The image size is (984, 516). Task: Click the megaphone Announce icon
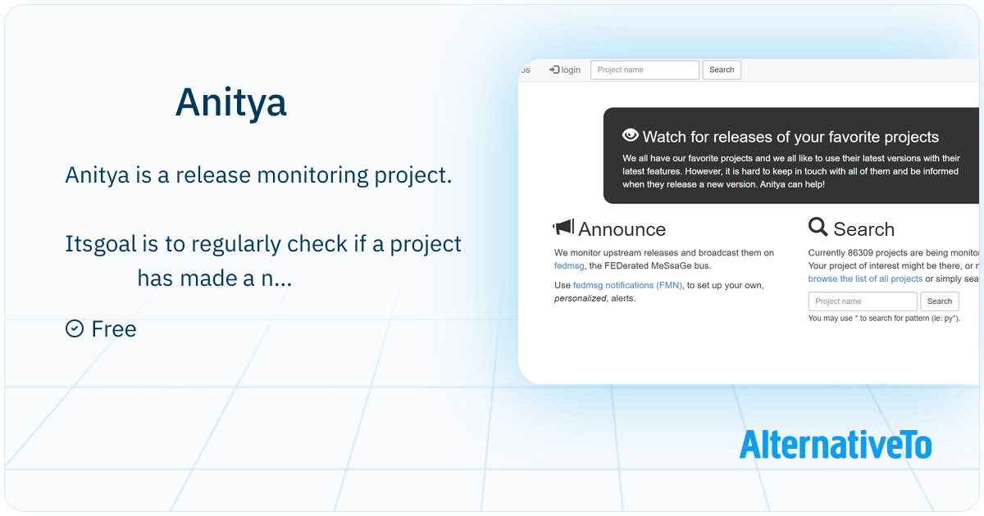tap(563, 228)
